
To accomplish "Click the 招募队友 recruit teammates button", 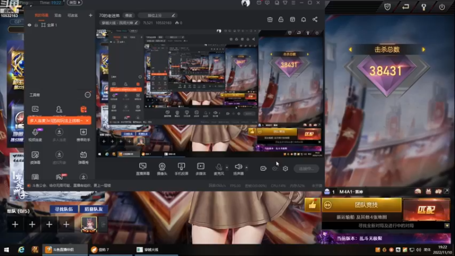I will (x=93, y=209).
